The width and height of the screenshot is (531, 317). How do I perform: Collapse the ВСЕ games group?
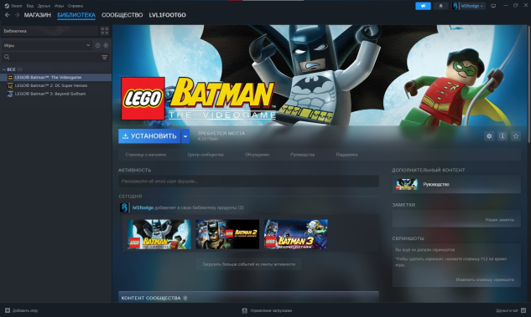[4, 69]
